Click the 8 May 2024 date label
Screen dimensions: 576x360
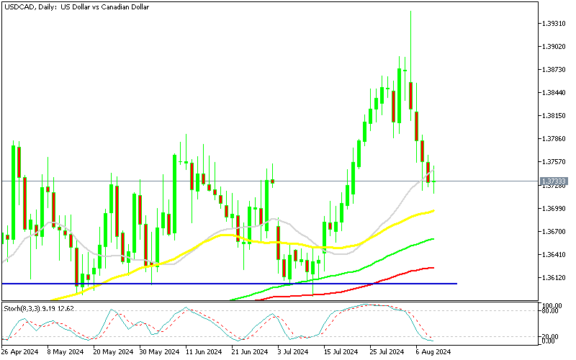click(66, 352)
